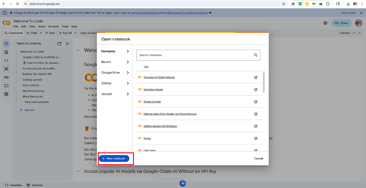Open the code snippets sidebar icon

coord(6,60)
